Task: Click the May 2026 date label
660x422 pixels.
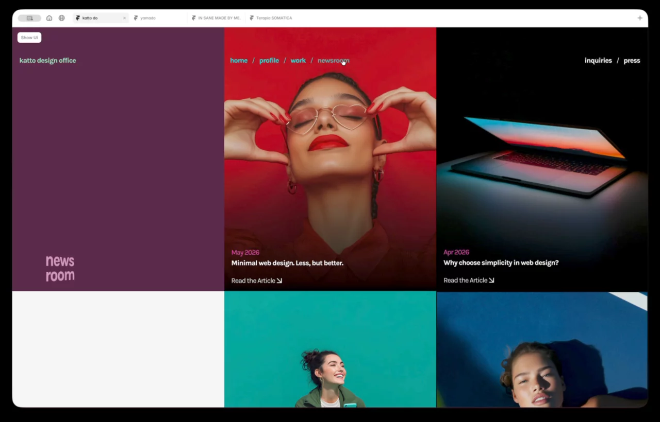Action: (245, 253)
